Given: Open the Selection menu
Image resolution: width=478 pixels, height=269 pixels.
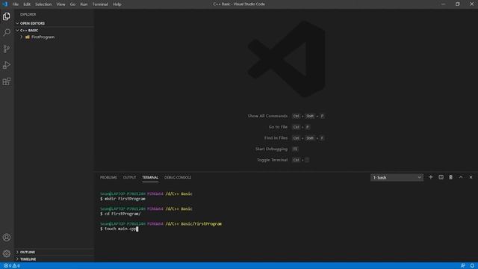Looking at the screenshot, I should coord(43,4).
